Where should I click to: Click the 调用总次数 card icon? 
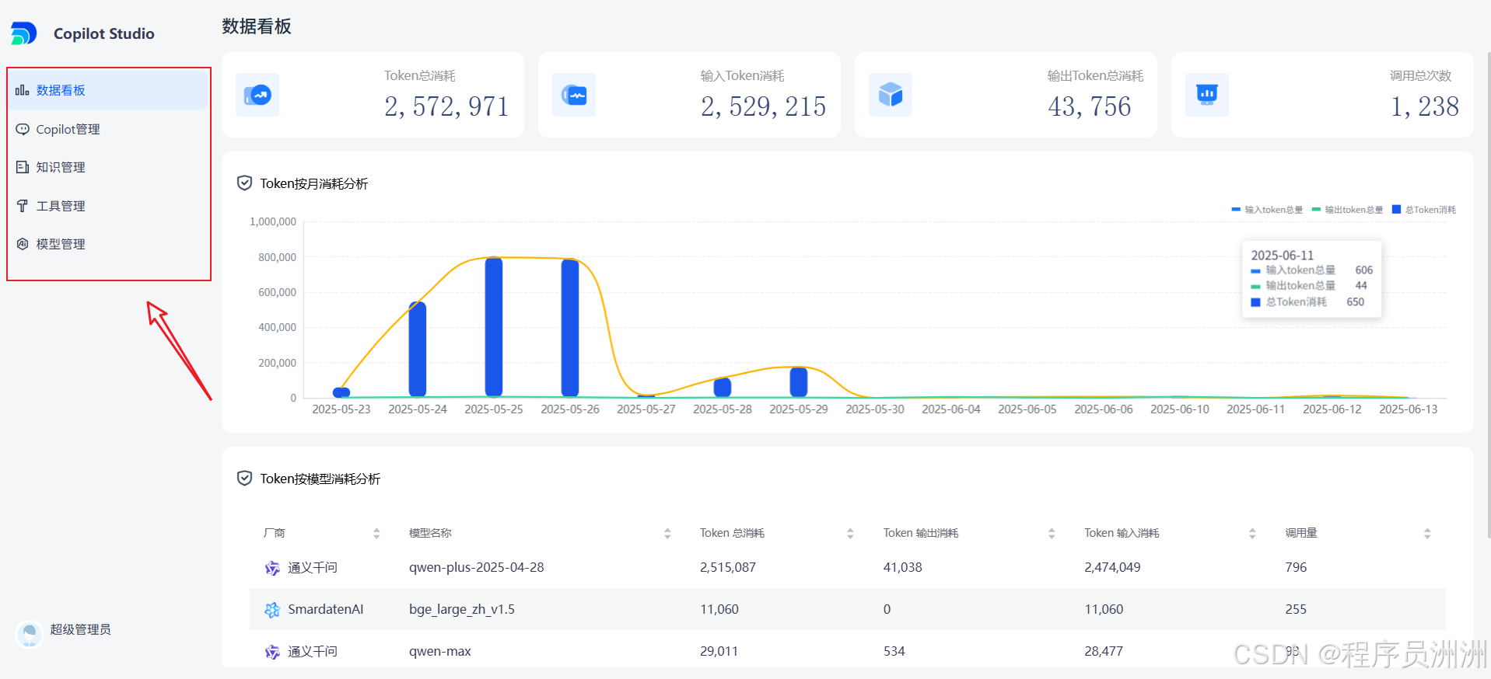1207,95
